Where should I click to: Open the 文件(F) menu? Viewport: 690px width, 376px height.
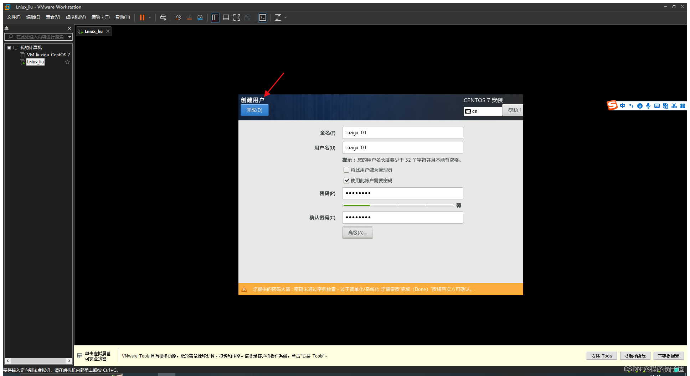(14, 17)
